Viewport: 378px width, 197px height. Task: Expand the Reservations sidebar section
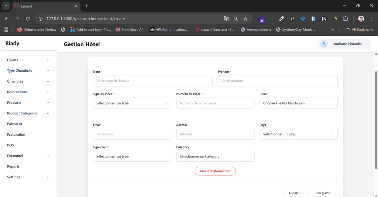[28, 92]
